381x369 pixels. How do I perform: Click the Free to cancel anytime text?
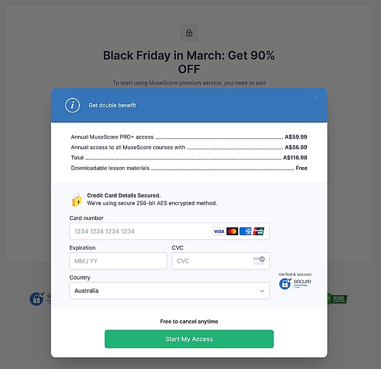(x=189, y=321)
